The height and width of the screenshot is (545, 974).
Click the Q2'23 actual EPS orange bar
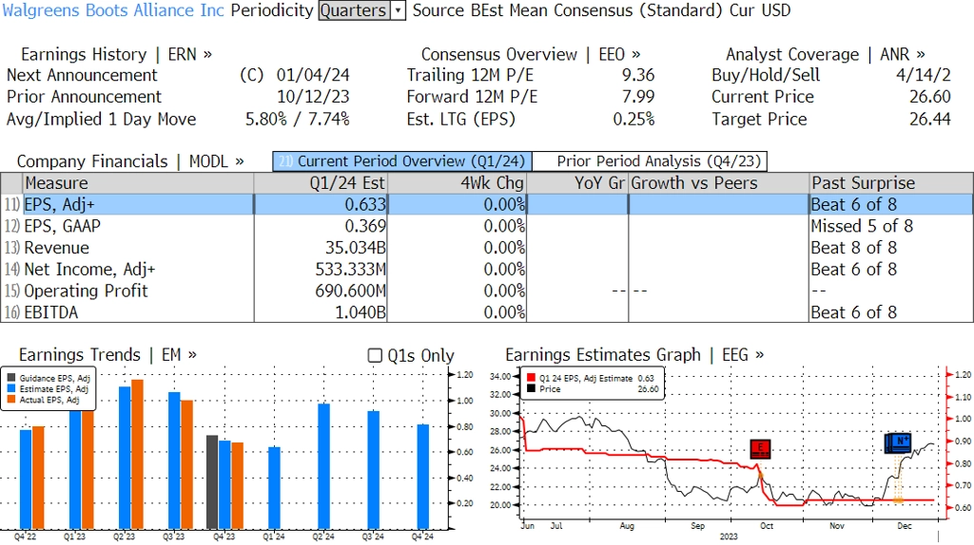[137, 454]
